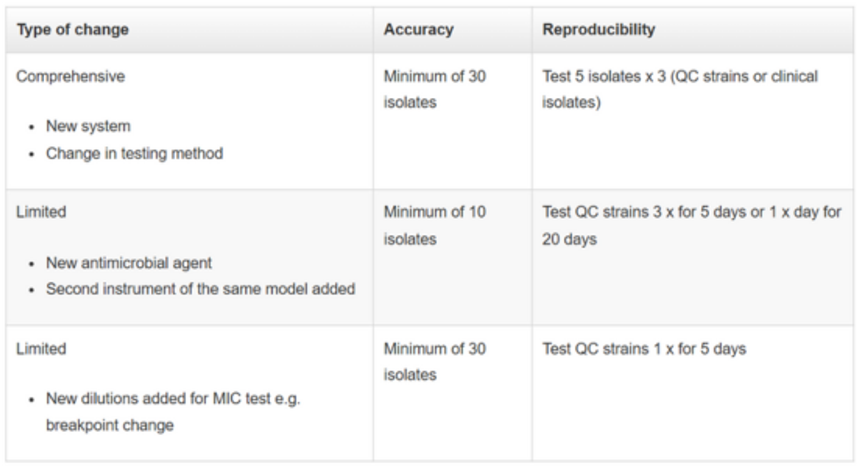Click 'Minimum of 30 isolates' in Comprehensive row
The width and height of the screenshot is (857, 467).
434,89
